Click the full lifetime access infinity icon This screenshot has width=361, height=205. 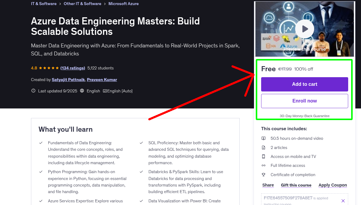pyautogui.click(x=264, y=165)
